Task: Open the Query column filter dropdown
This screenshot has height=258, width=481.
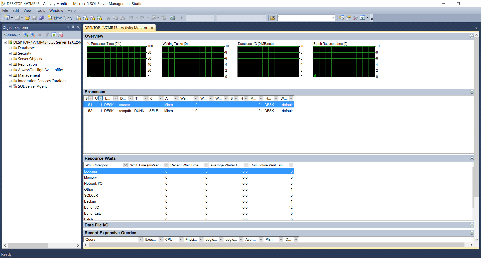Action: [141, 239]
